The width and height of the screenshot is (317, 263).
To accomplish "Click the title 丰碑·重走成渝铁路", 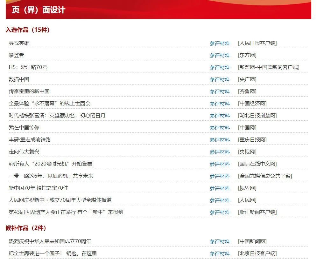I will [x=30, y=139].
